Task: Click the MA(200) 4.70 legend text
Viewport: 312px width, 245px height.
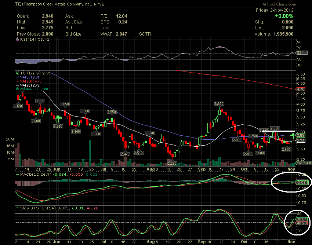Action: tap(30, 81)
